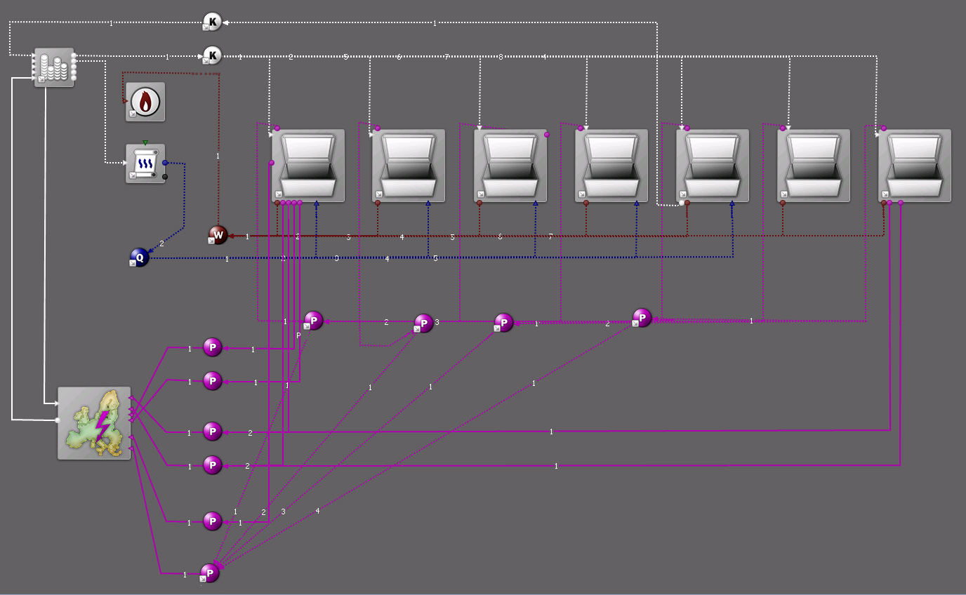Select the lower K node beside coin stacks
The image size is (966, 595).
[212, 55]
